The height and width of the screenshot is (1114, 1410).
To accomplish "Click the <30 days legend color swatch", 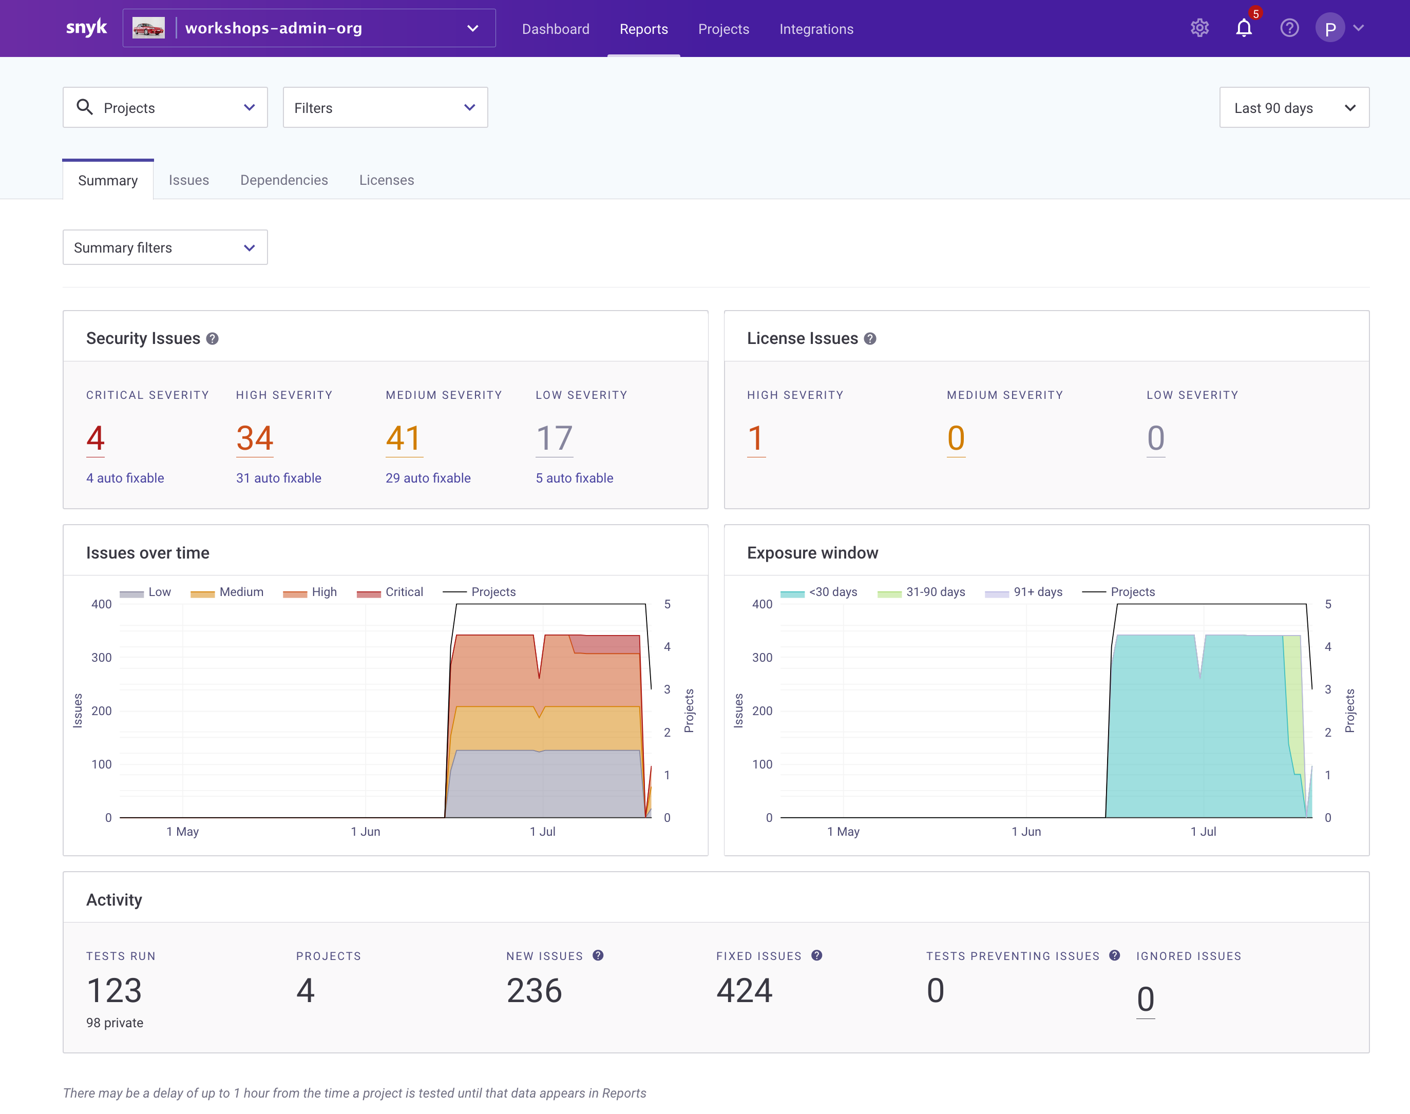I will pos(792,593).
